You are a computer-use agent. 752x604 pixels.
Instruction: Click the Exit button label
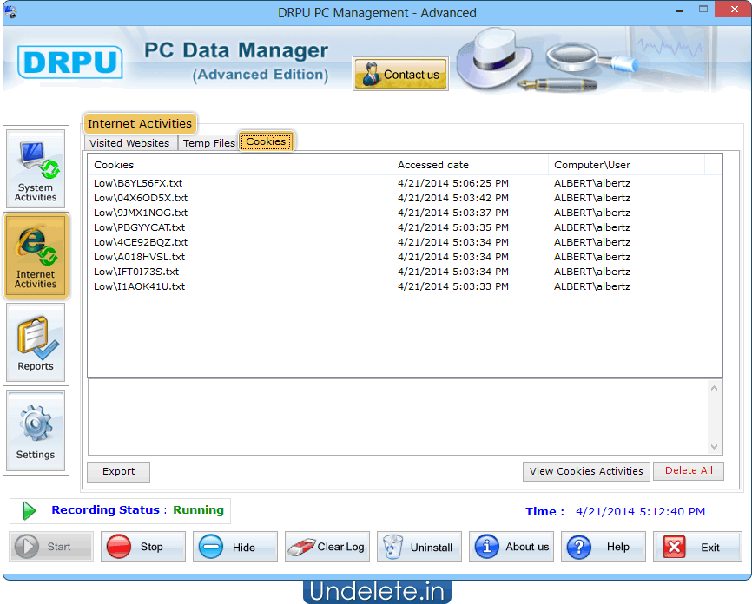click(710, 548)
